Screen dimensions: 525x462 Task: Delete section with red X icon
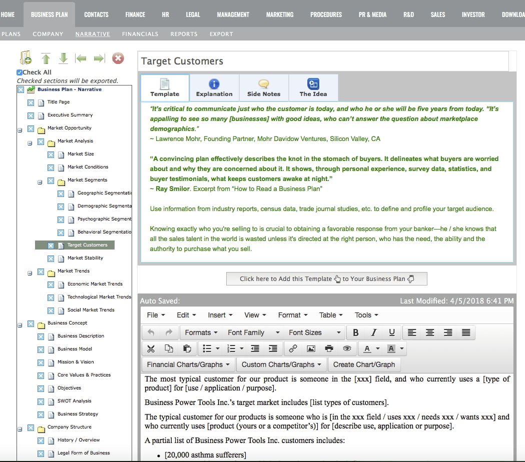click(x=118, y=58)
